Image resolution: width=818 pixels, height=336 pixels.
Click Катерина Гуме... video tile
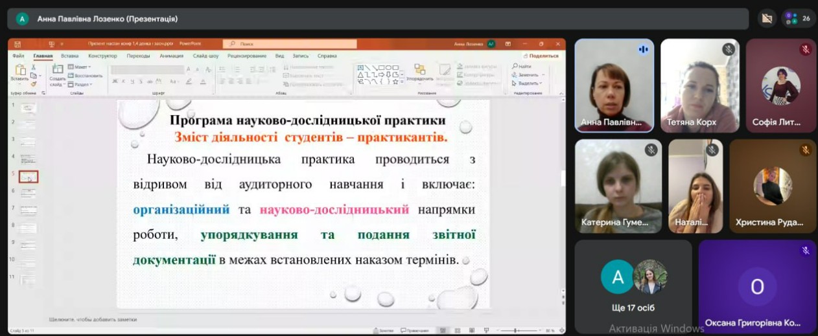pos(618,186)
